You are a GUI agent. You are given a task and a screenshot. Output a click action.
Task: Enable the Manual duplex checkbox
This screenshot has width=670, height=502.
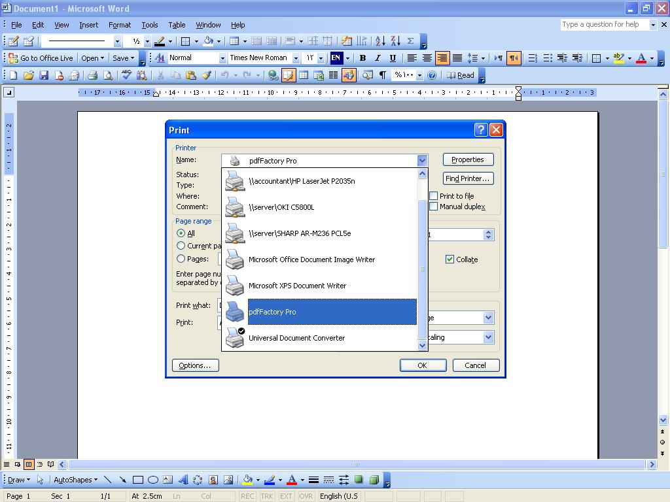(434, 207)
